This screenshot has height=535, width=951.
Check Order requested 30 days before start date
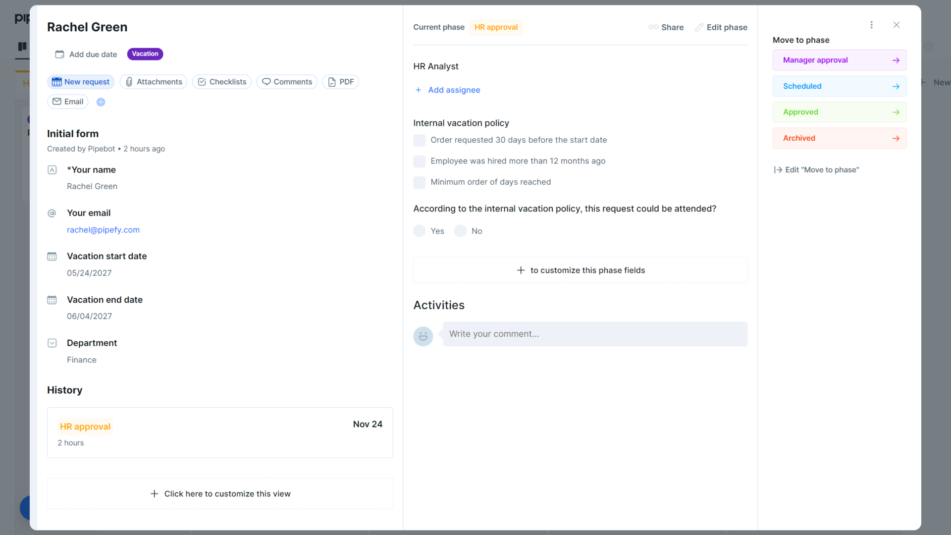click(420, 140)
